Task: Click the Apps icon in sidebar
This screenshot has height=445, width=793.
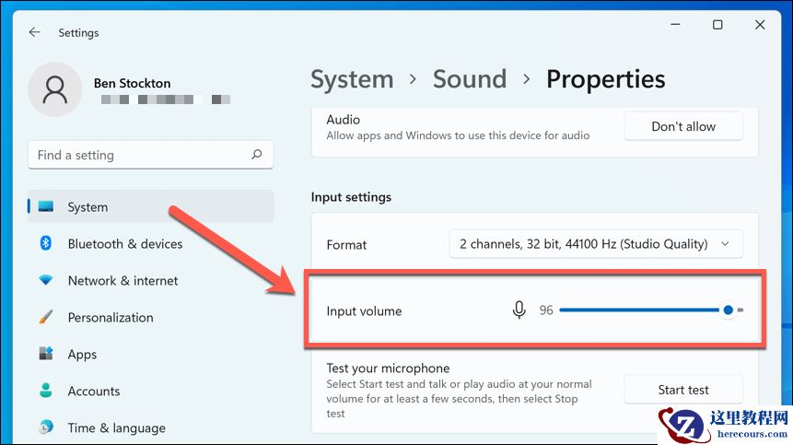Action: (x=45, y=354)
